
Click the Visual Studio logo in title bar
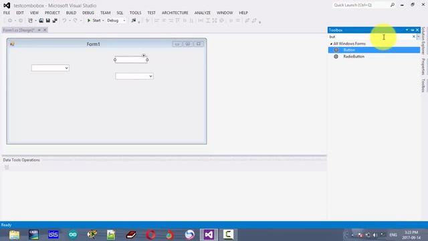[x=7, y=5]
